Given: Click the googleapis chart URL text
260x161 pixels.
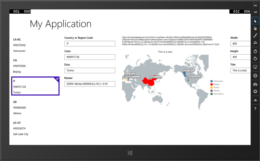Looking at the screenshot, I should click(x=170, y=41).
